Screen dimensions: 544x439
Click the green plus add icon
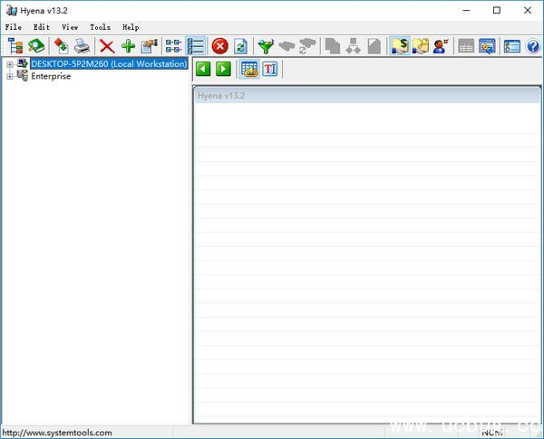pos(128,46)
